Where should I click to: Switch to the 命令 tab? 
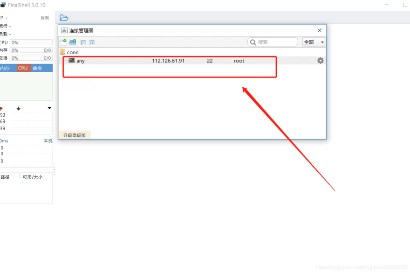41,68
